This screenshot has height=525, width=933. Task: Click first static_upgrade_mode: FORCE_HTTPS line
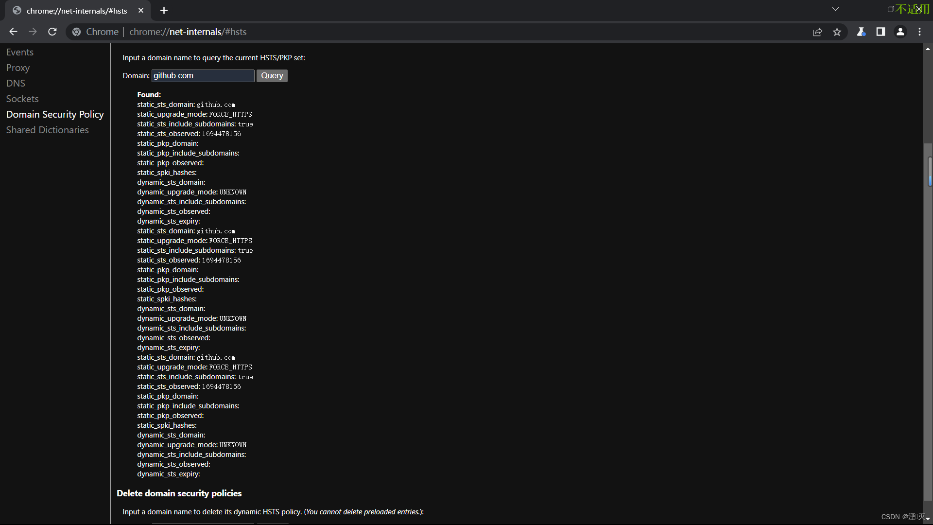coord(194,114)
